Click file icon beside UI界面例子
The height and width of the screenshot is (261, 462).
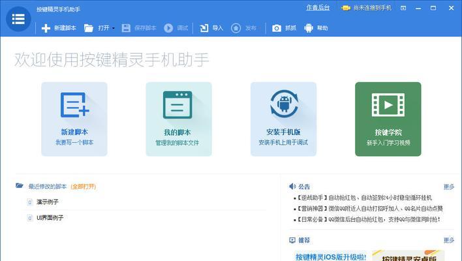coord(30,218)
